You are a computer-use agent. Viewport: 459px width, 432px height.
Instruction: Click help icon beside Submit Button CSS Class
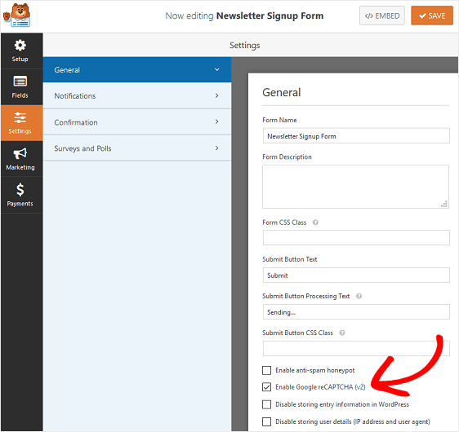pos(342,333)
